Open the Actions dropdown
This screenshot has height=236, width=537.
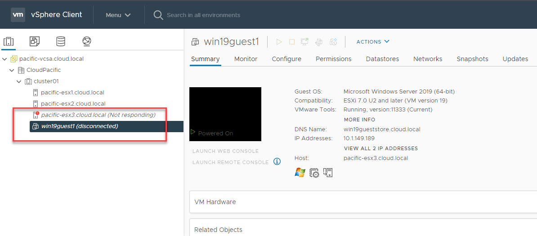coord(373,42)
